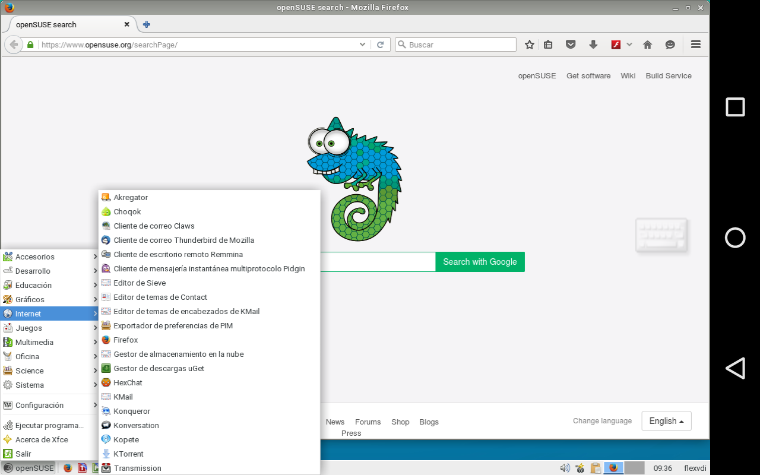Click the Flash plugin toolbar icon
Image resolution: width=760 pixels, height=475 pixels.
(x=616, y=45)
